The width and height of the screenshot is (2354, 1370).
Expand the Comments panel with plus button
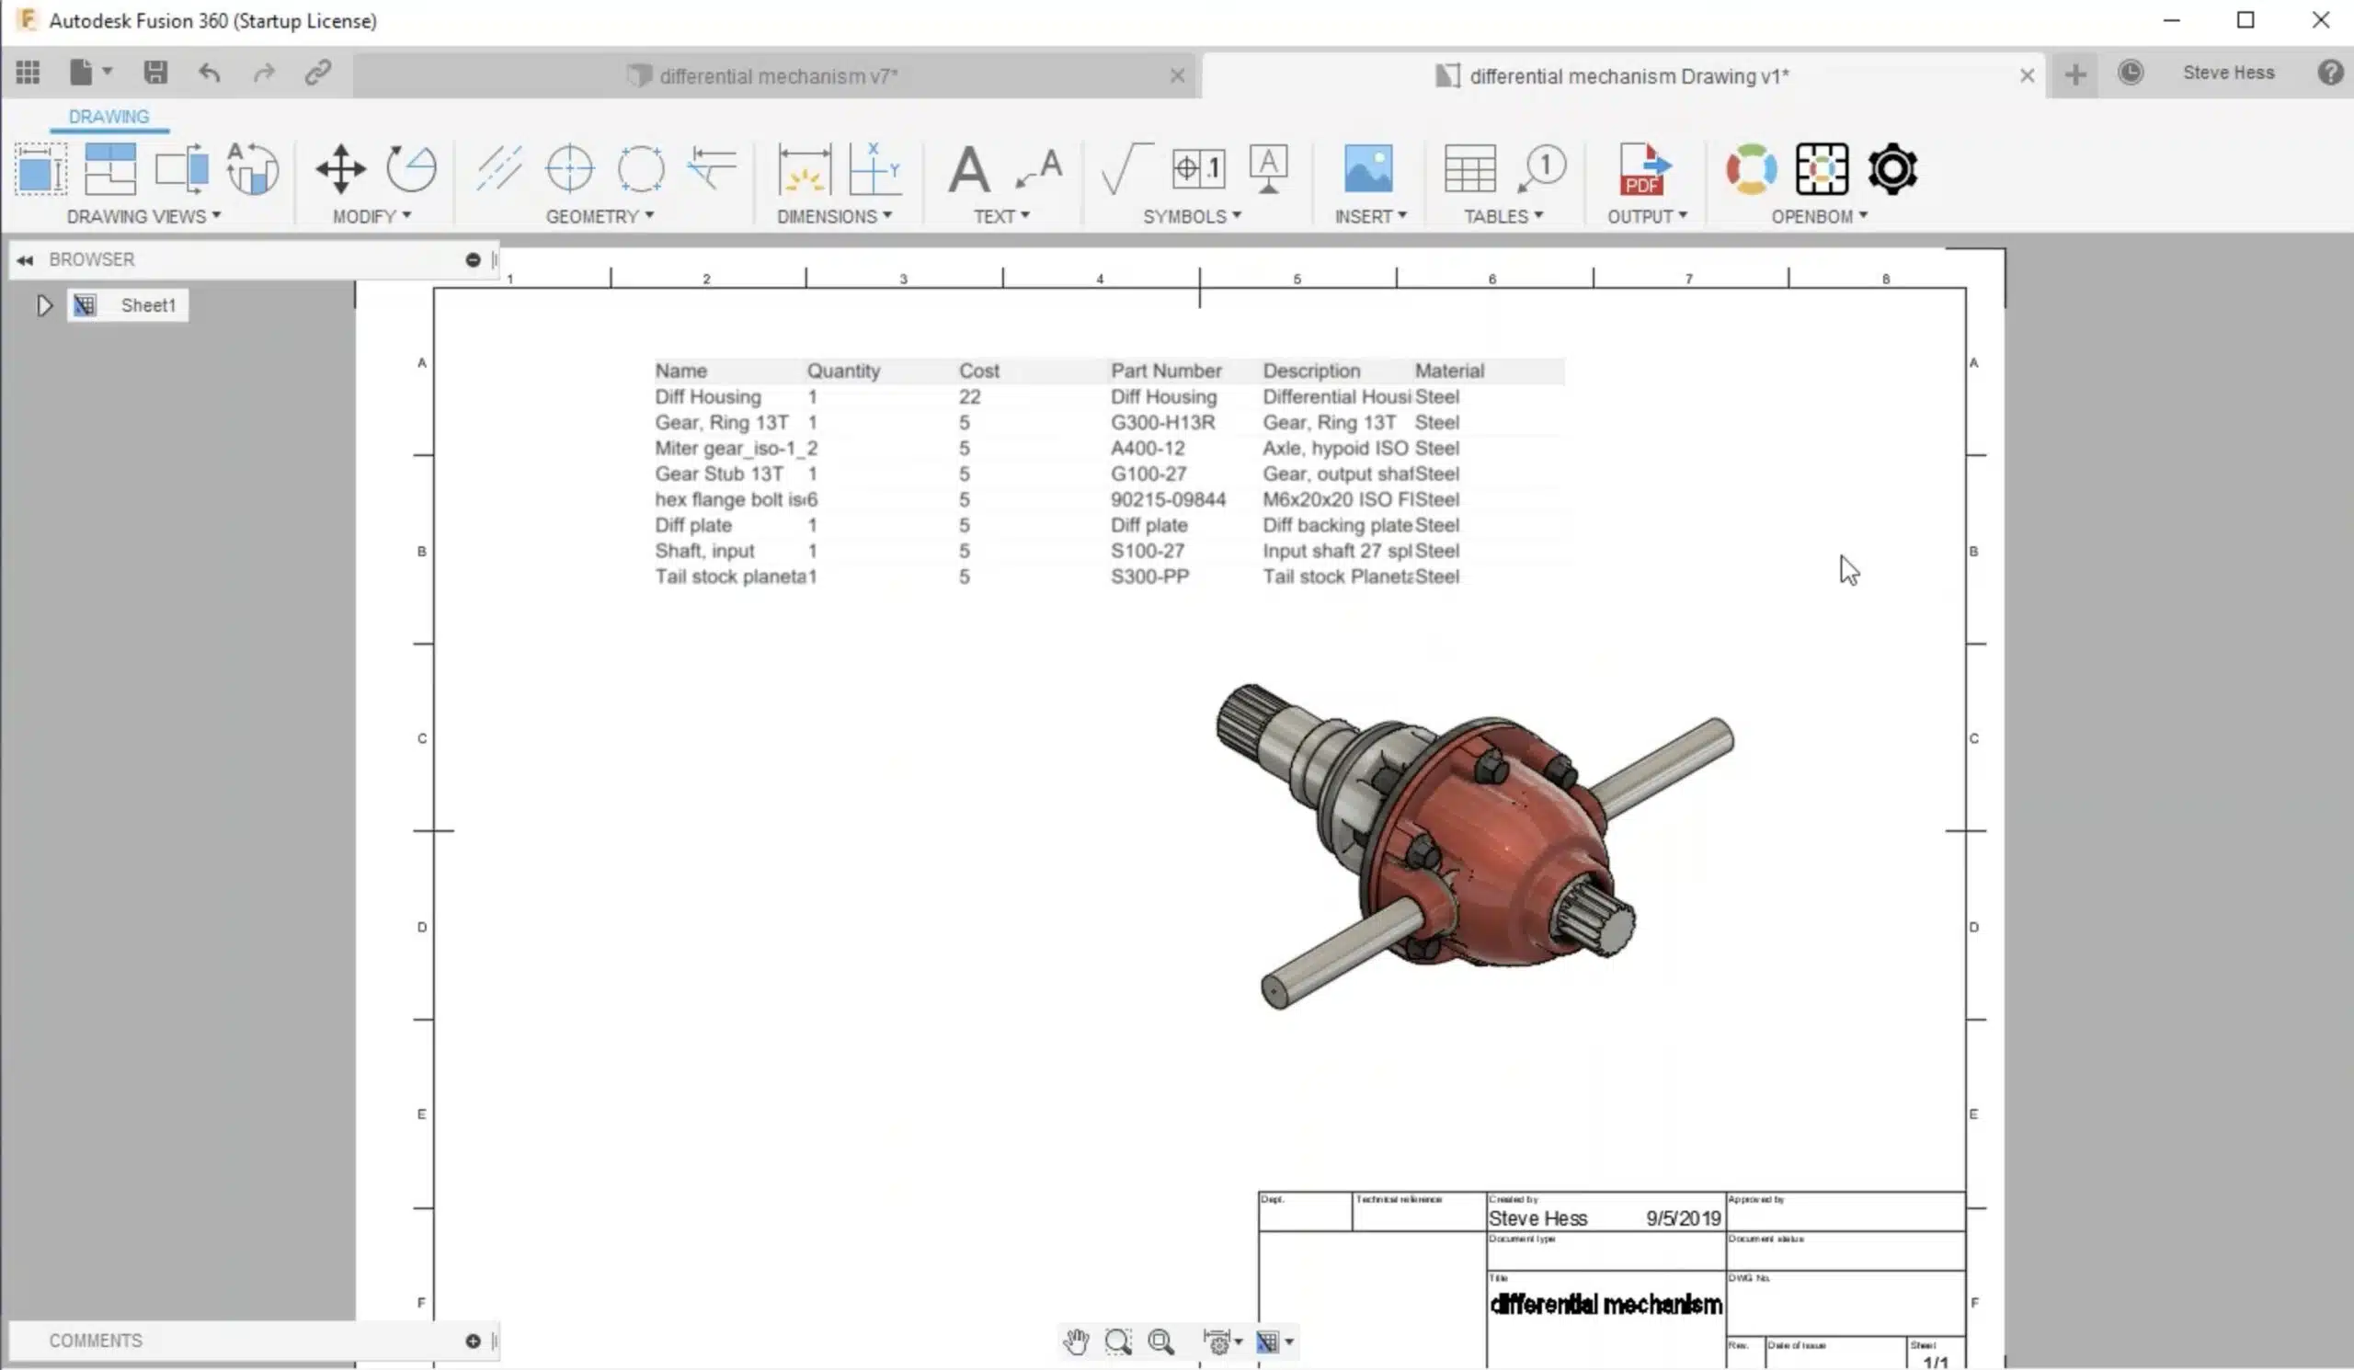point(473,1341)
